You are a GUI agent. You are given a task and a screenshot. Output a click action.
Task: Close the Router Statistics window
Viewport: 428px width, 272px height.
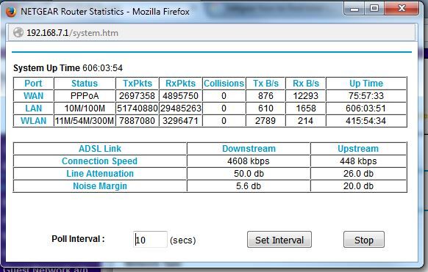tap(402, 9)
